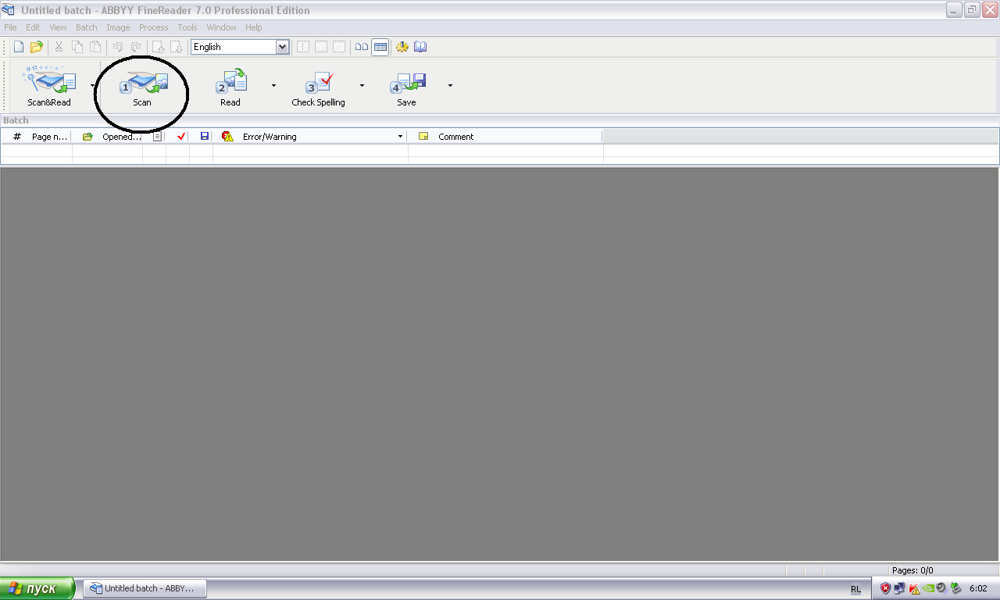Open the File menu
Viewport: 1000px width, 600px height.
point(10,27)
